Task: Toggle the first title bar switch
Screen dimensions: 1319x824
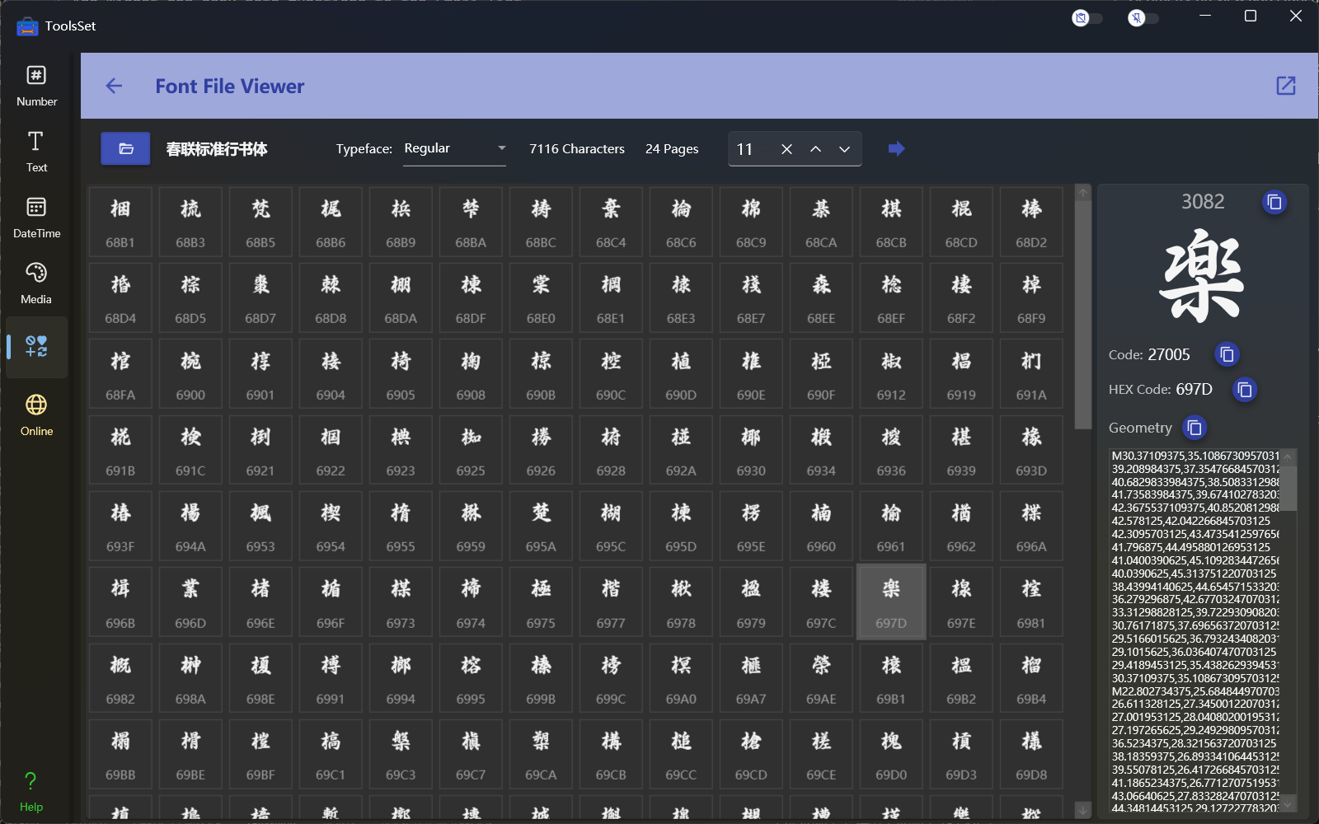Action: point(1087,18)
